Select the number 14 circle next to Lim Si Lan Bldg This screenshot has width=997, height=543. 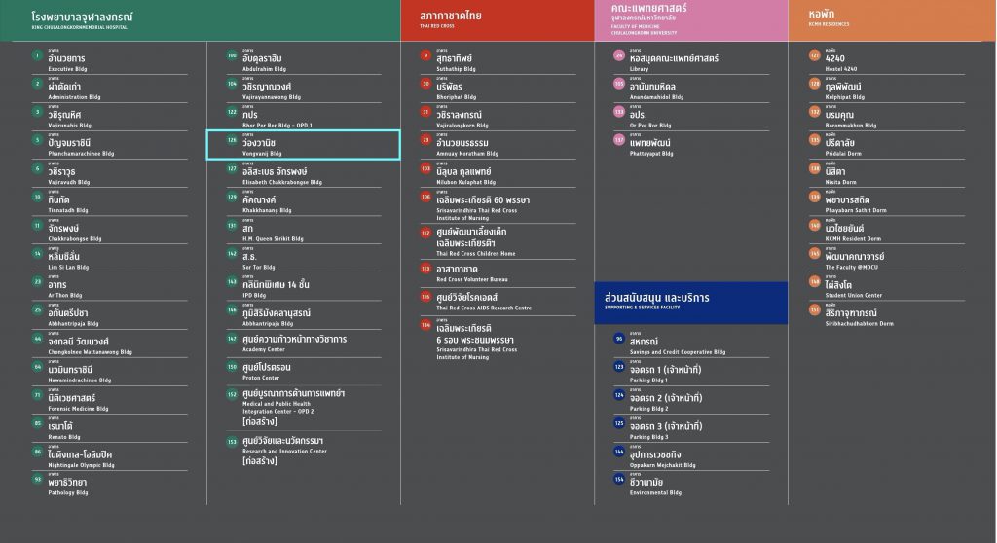[x=38, y=254]
